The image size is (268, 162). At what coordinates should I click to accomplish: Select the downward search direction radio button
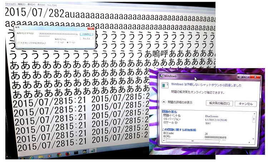[68, 42]
